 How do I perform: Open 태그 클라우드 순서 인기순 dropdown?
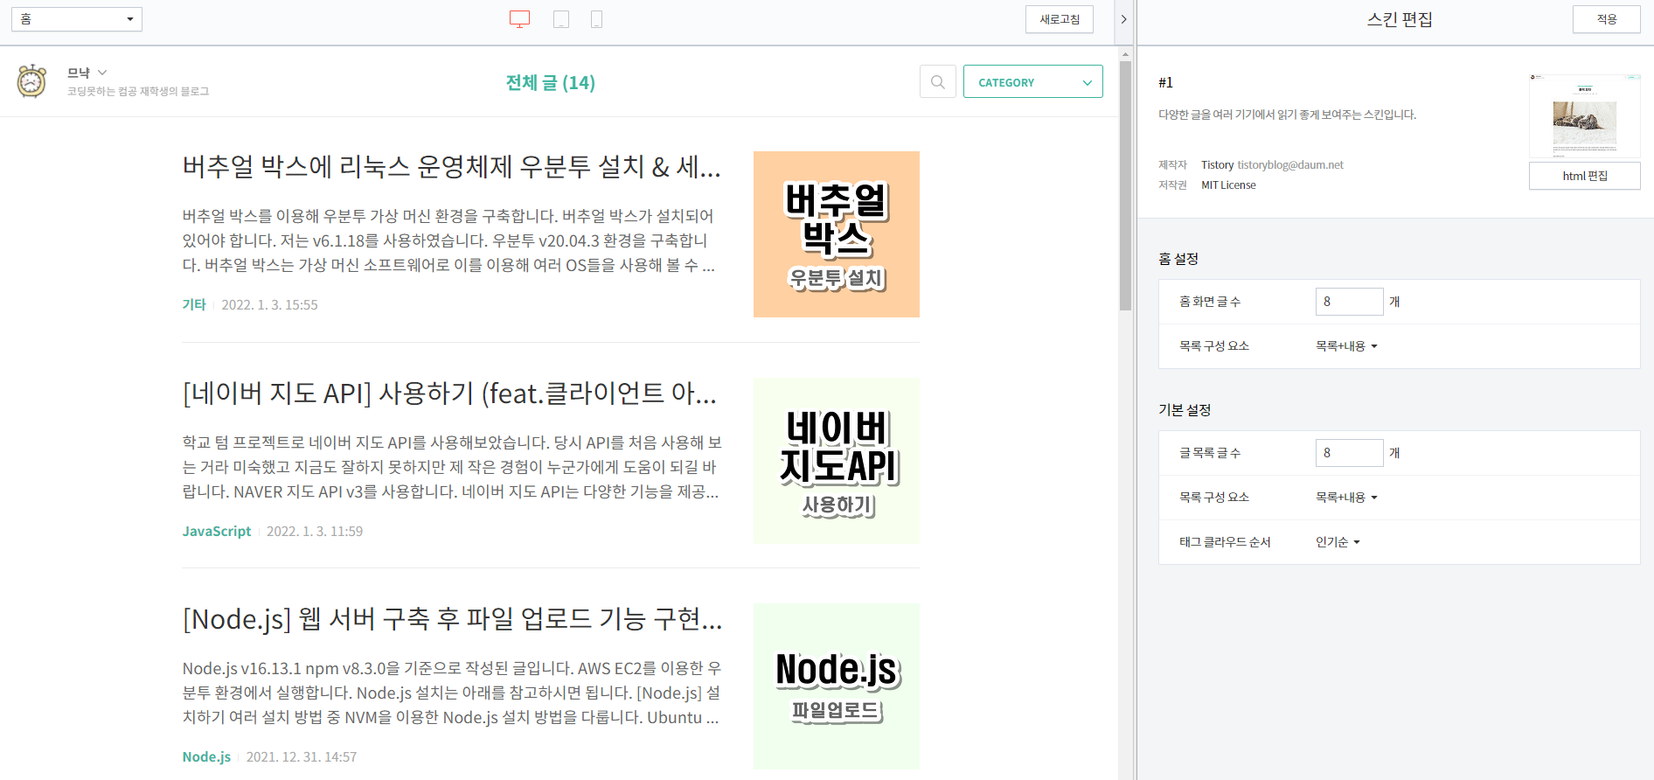pyautogui.click(x=1338, y=542)
